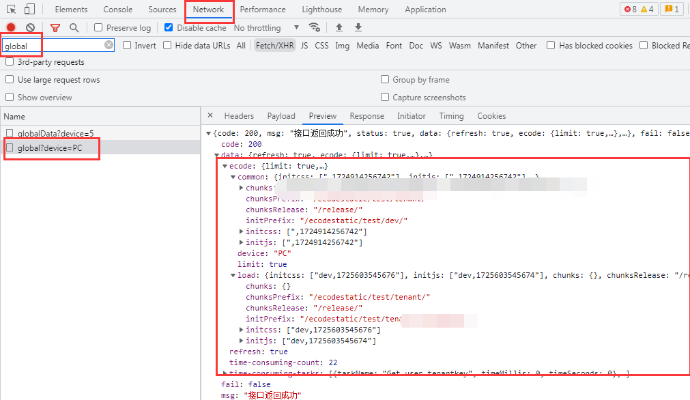Open the warnings count badge showing 4

tap(647, 10)
